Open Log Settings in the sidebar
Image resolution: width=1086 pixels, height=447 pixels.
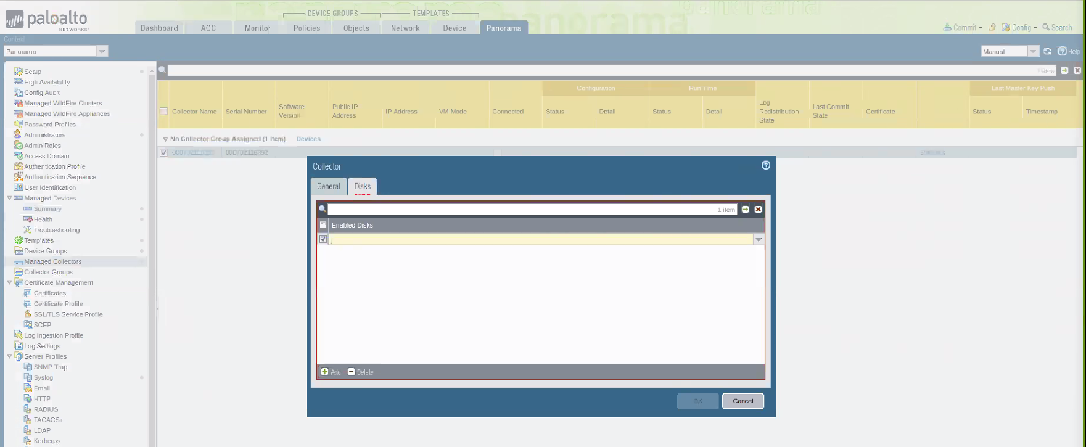(42, 346)
